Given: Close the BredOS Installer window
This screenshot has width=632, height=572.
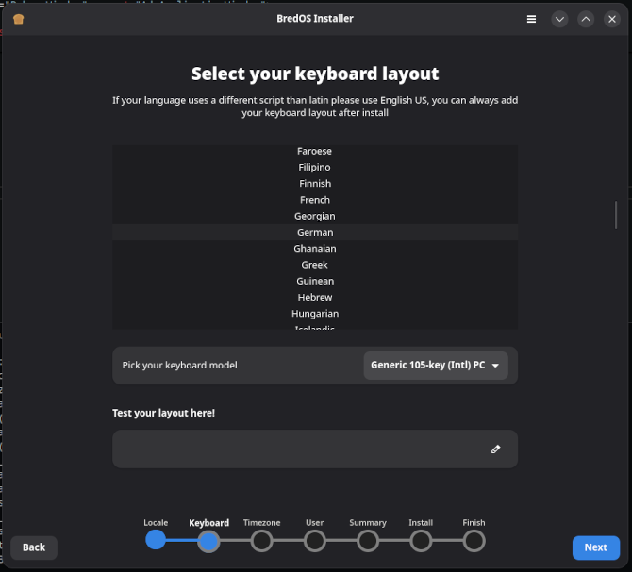Looking at the screenshot, I should point(612,19).
